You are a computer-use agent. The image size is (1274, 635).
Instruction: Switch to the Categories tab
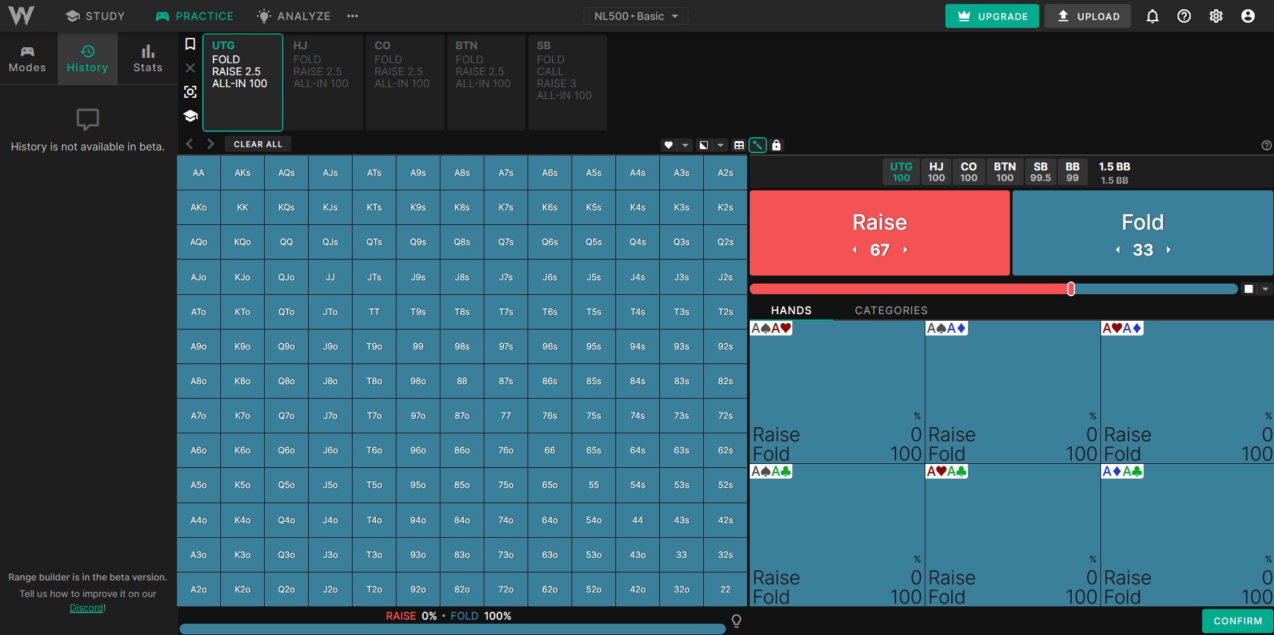point(891,310)
